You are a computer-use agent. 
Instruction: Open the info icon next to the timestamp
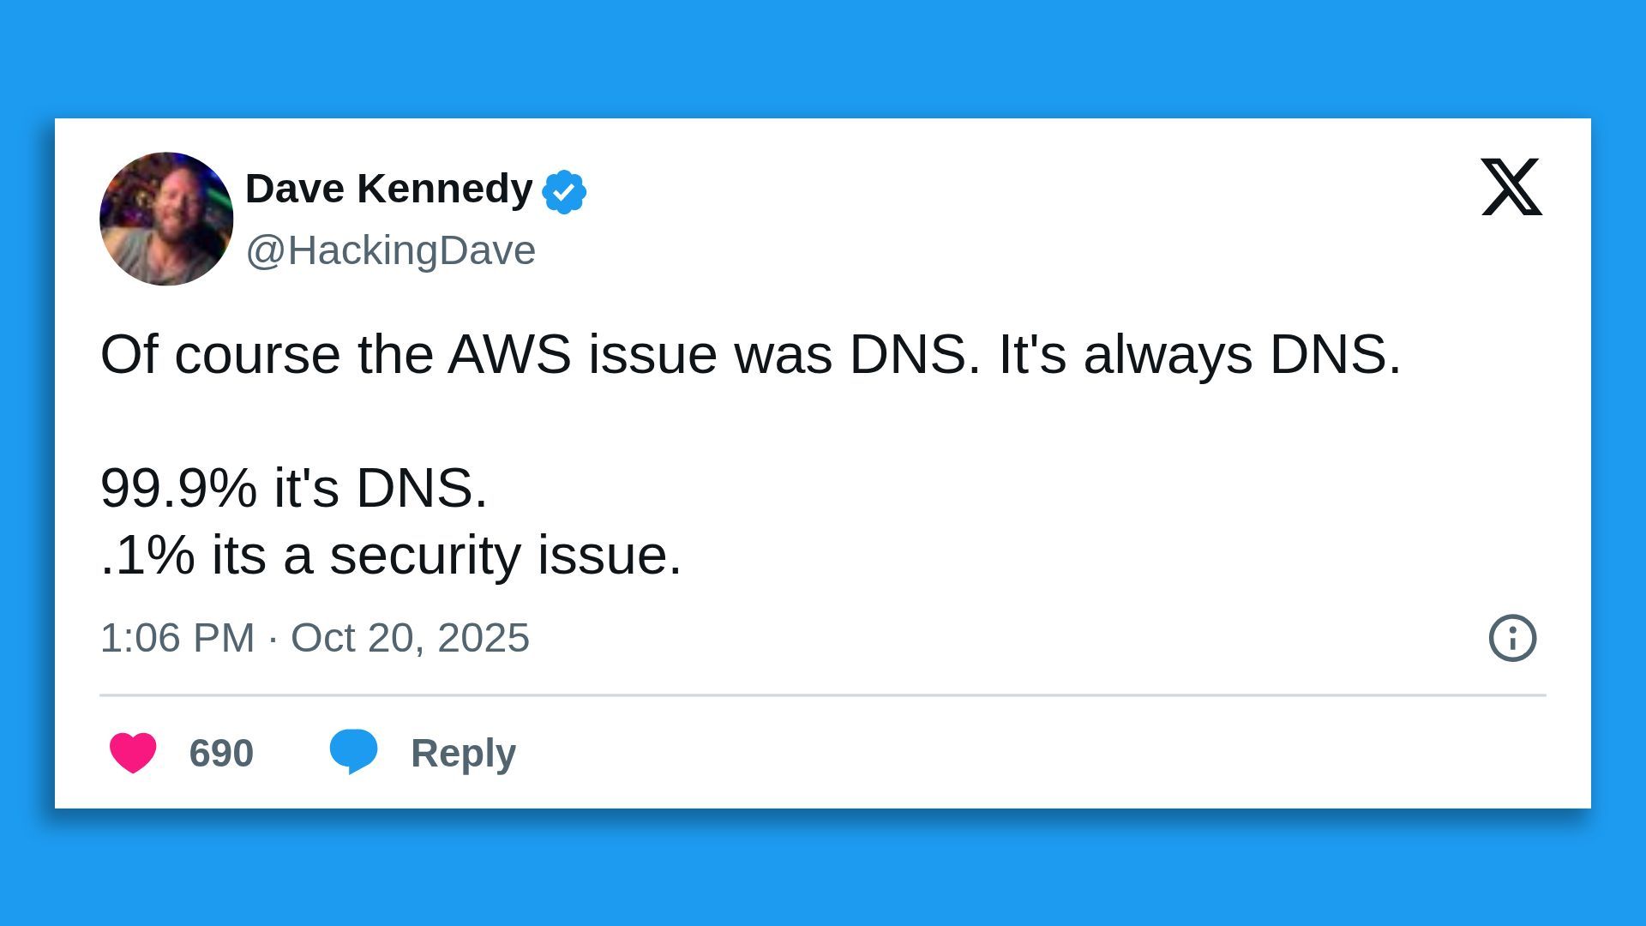1512,637
